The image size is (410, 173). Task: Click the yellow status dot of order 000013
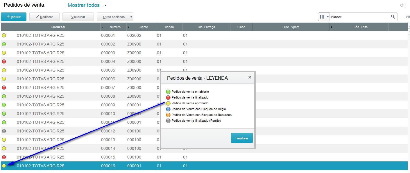click(4, 140)
